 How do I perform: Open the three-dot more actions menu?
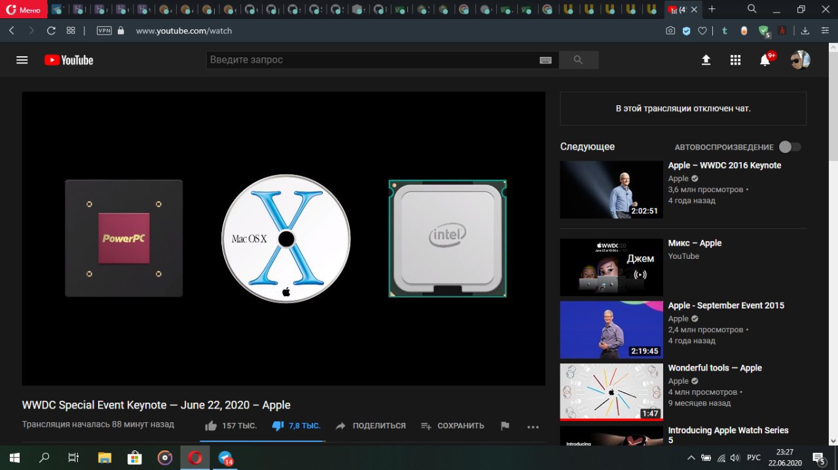533,426
